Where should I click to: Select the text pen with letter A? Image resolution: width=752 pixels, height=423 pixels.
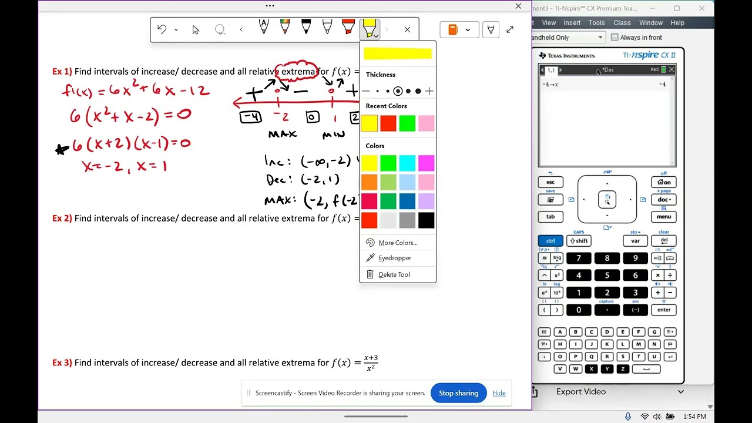[264, 26]
